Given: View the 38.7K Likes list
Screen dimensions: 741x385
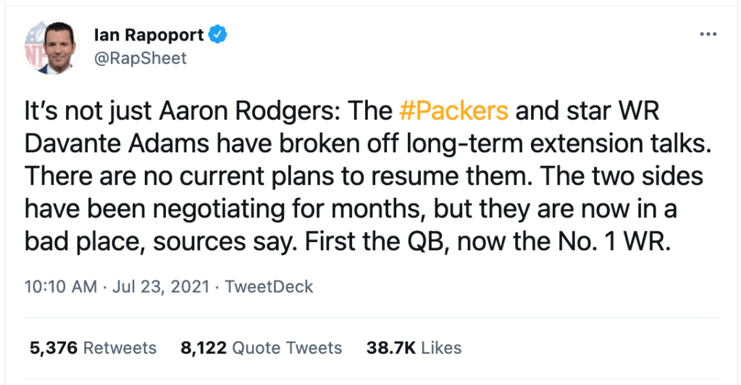Looking at the screenshot, I should pos(414,348).
